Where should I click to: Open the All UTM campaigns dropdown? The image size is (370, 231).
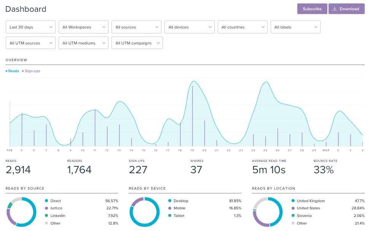[x=137, y=43]
